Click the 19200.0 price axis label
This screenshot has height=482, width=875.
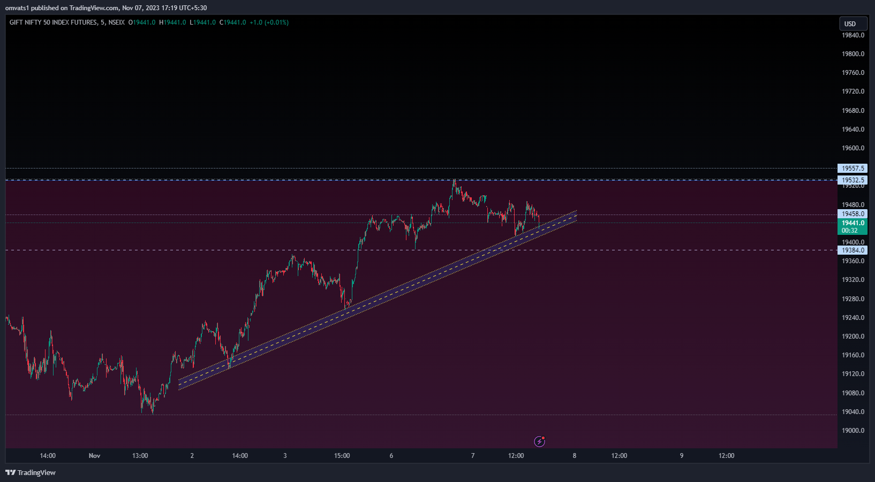[x=853, y=336]
